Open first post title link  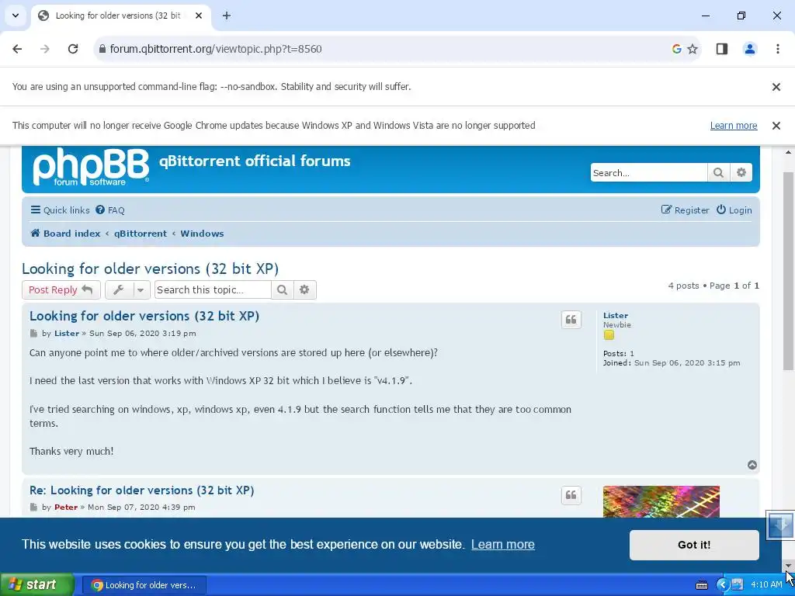144,316
